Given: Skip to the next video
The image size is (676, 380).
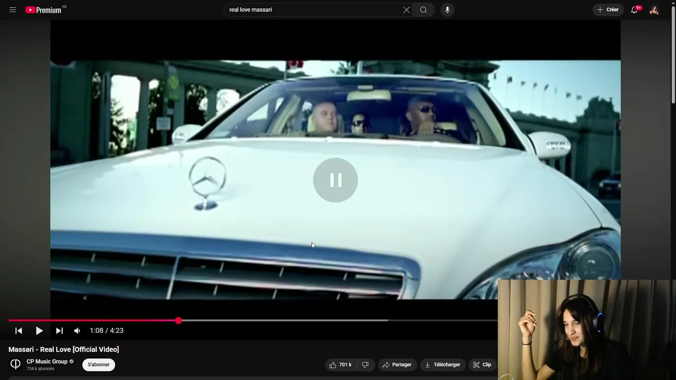Looking at the screenshot, I should pyautogui.click(x=59, y=330).
